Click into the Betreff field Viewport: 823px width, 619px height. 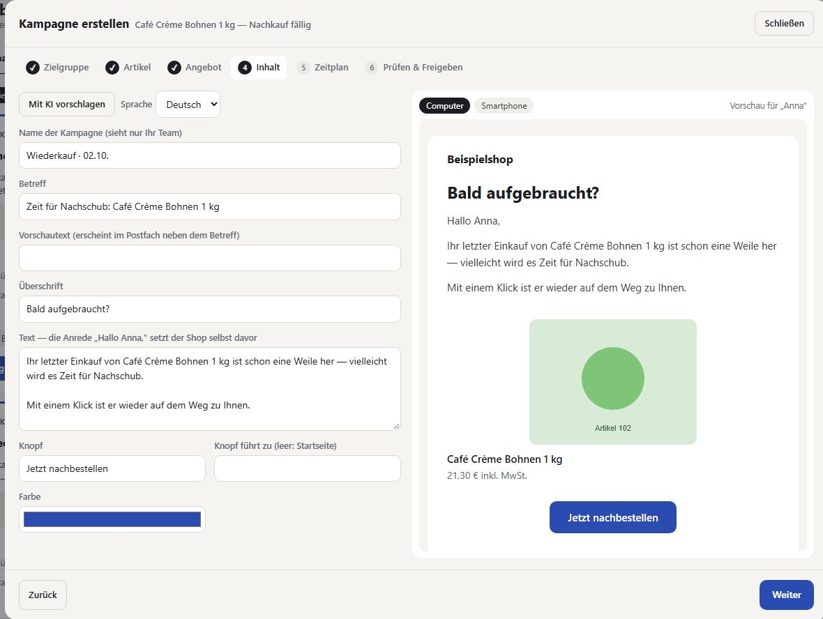pos(210,207)
